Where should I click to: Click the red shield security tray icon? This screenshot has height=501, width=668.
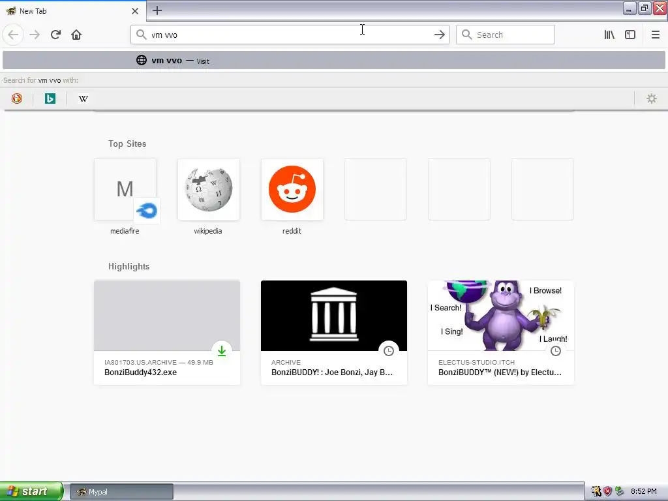pos(607,491)
